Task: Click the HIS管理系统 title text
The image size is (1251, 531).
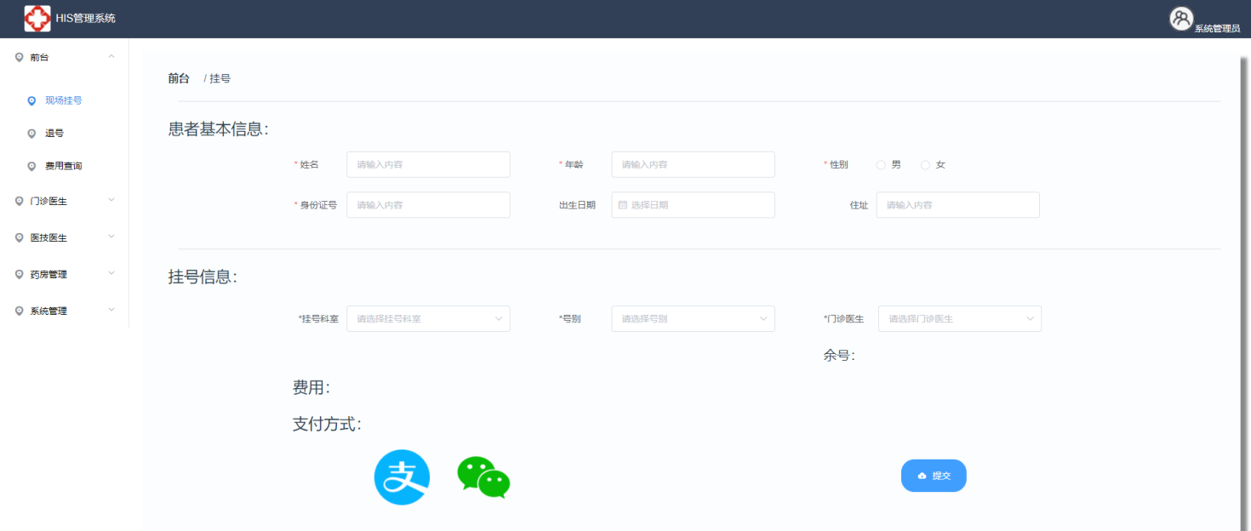Action: tap(85, 18)
